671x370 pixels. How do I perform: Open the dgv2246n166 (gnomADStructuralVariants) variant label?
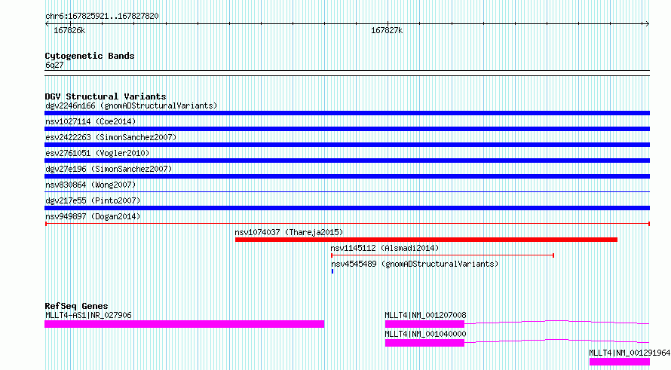tap(131, 105)
